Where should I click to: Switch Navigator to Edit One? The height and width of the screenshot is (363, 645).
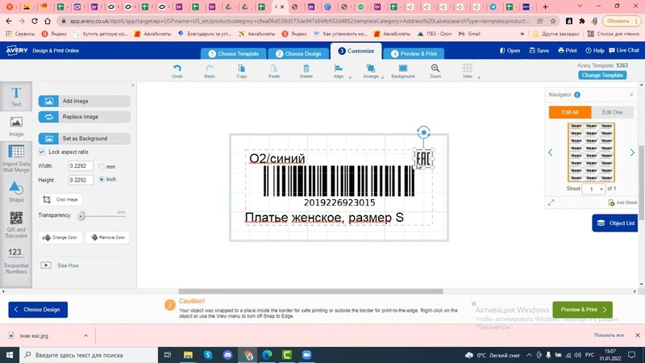coord(612,112)
